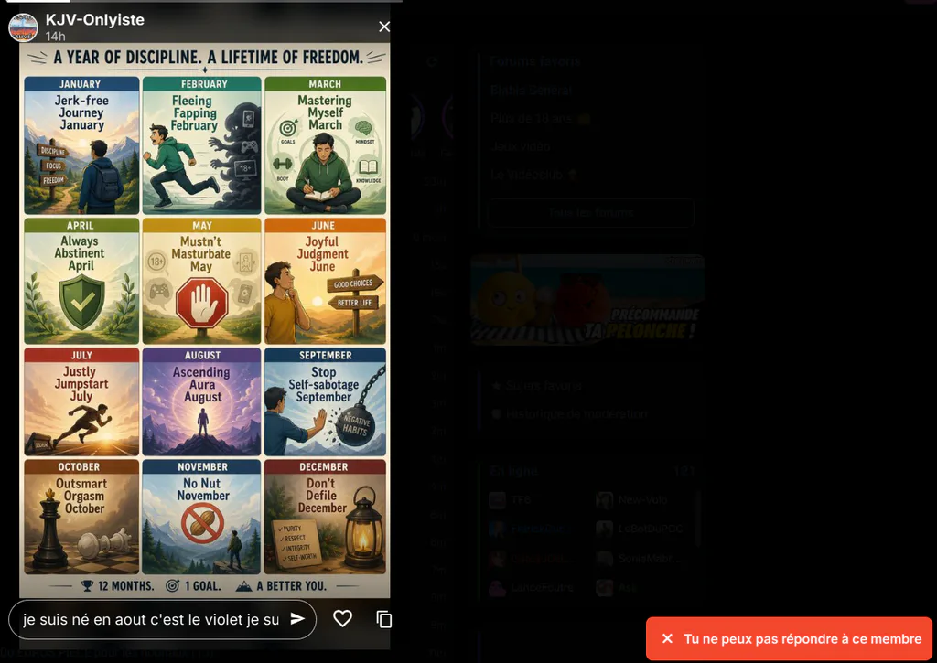937x663 pixels.
Task: Open the LeBotDuPDC online member
Action: click(641, 529)
